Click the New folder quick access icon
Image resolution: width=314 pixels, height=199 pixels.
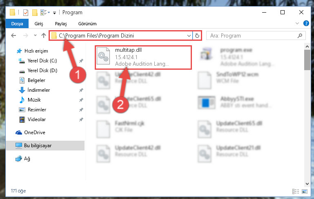pyautogui.click(x=35, y=13)
